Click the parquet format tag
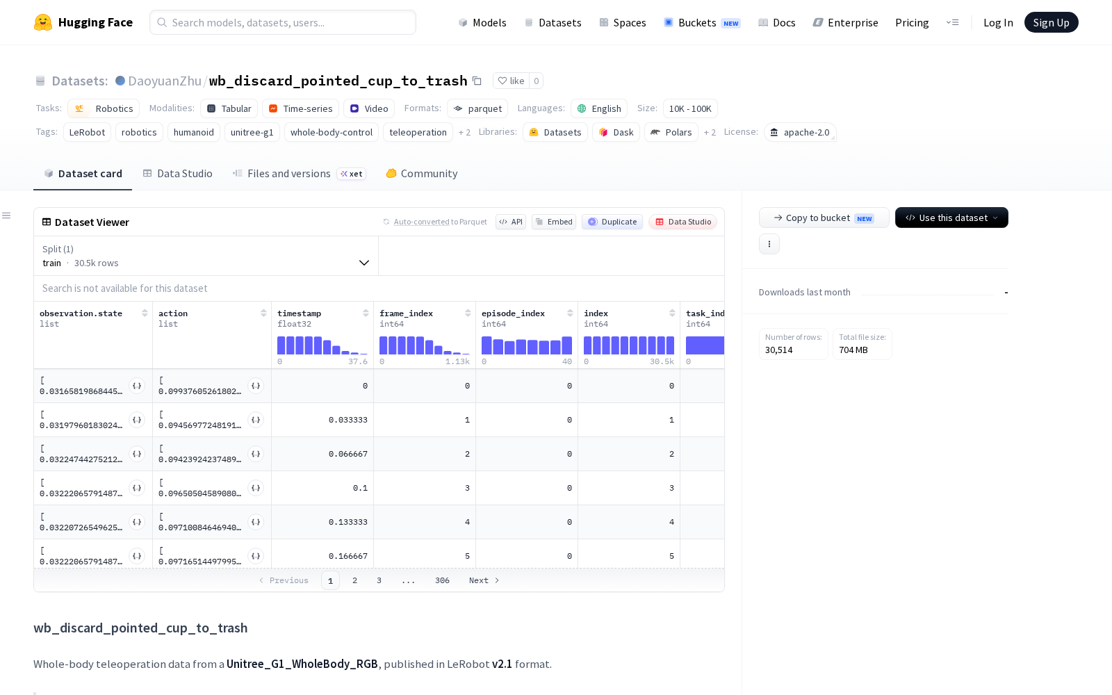Viewport: 1112px width, 695px height. (x=477, y=108)
